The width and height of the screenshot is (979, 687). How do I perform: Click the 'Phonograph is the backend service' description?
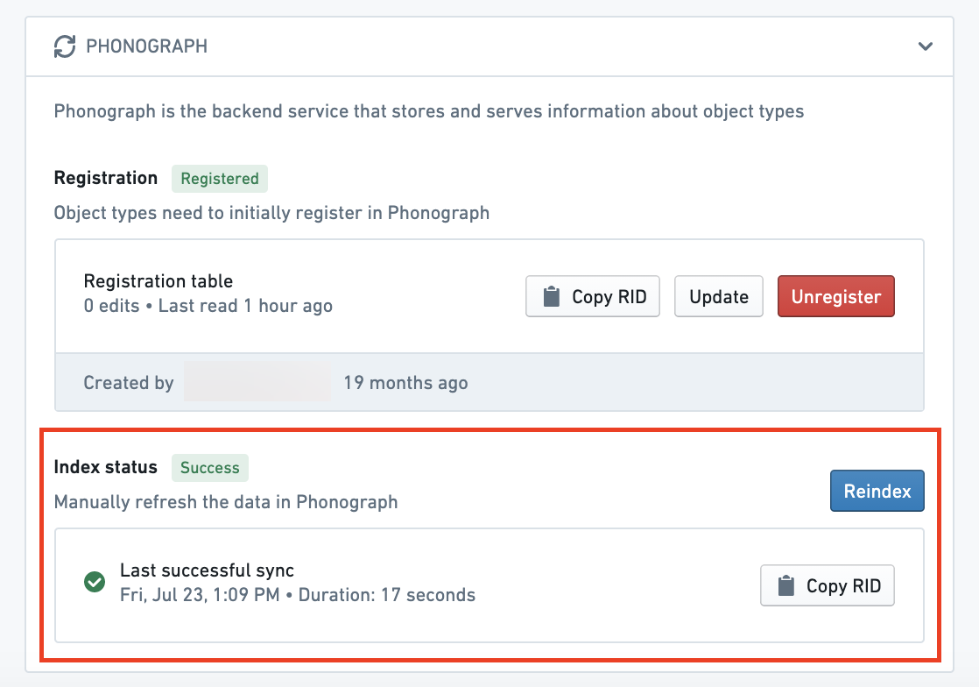pyautogui.click(x=429, y=111)
